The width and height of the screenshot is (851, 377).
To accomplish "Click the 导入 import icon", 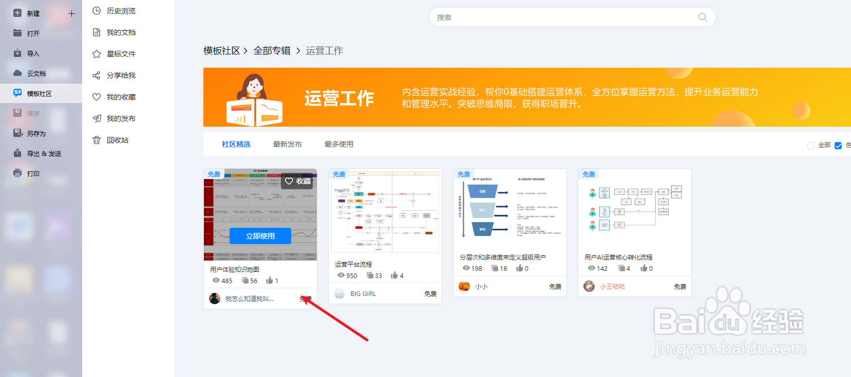I will click(x=17, y=53).
